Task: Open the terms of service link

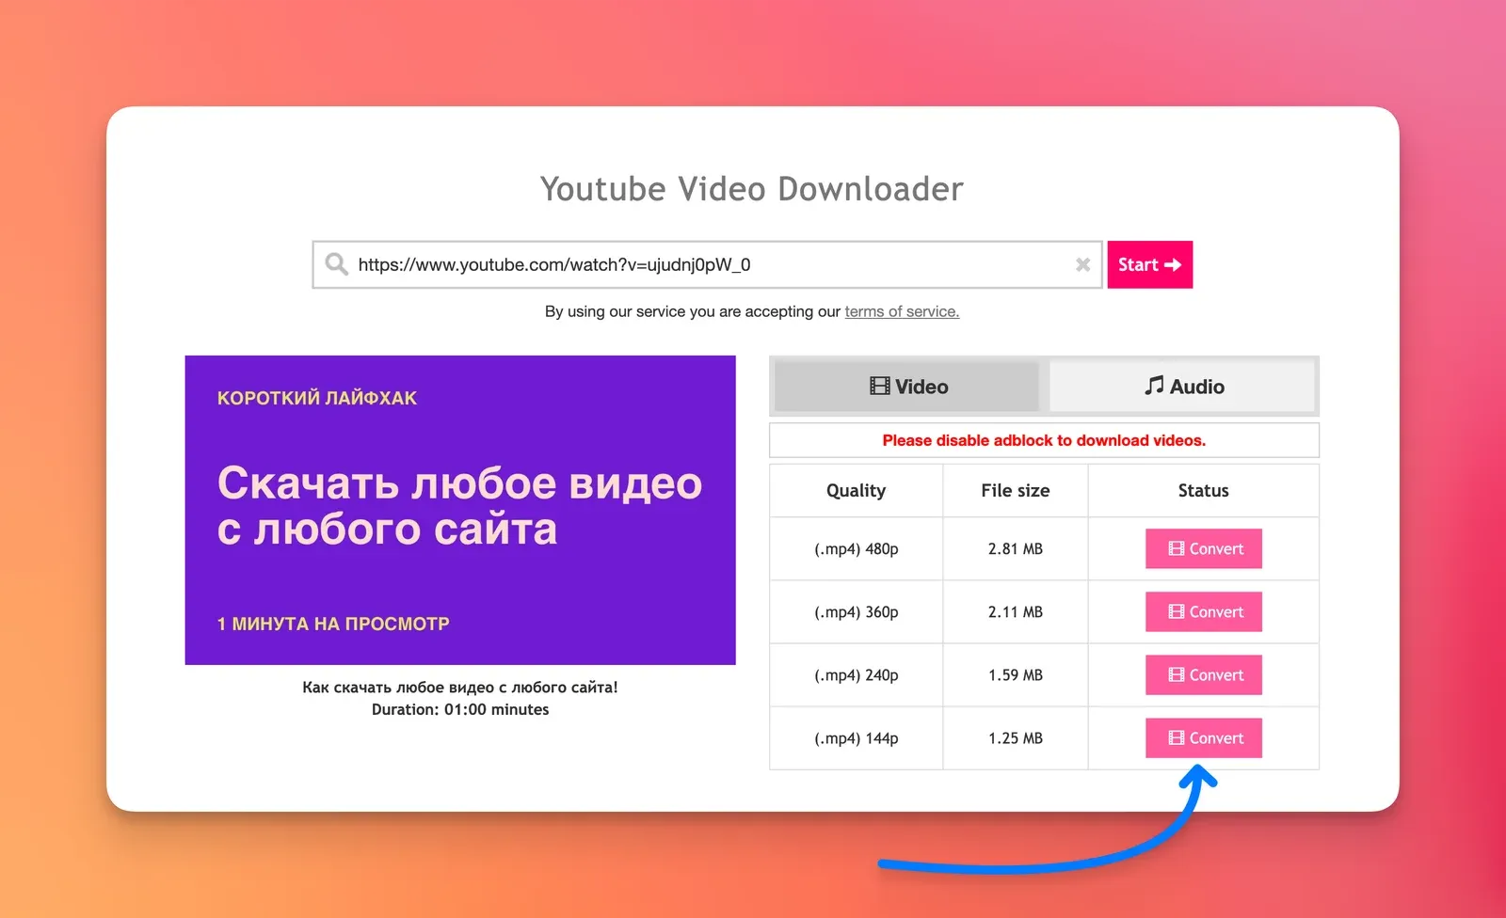Action: click(x=901, y=311)
